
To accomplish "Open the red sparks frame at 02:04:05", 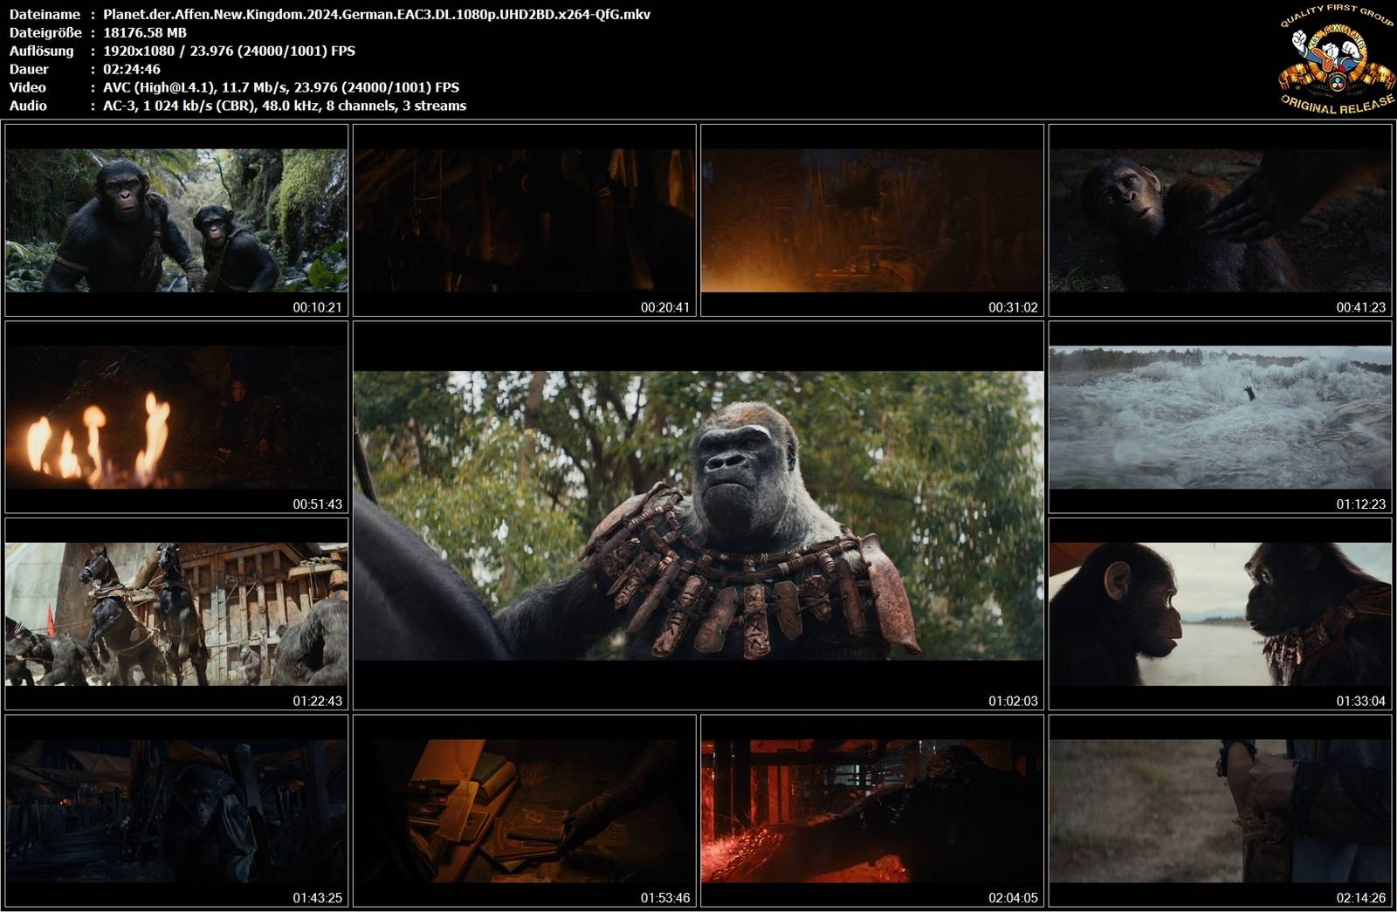I will tap(872, 811).
